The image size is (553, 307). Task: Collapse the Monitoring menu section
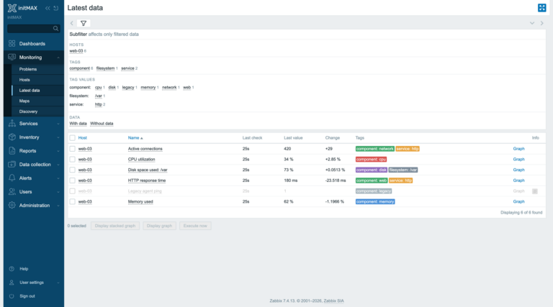34,58
